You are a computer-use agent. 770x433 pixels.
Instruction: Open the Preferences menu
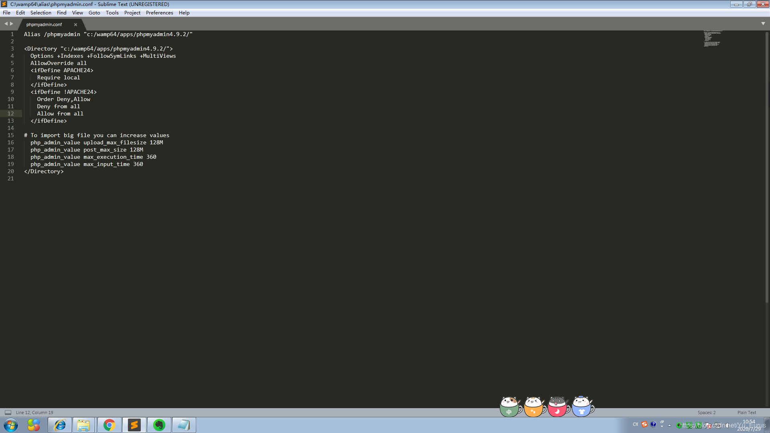pyautogui.click(x=159, y=13)
